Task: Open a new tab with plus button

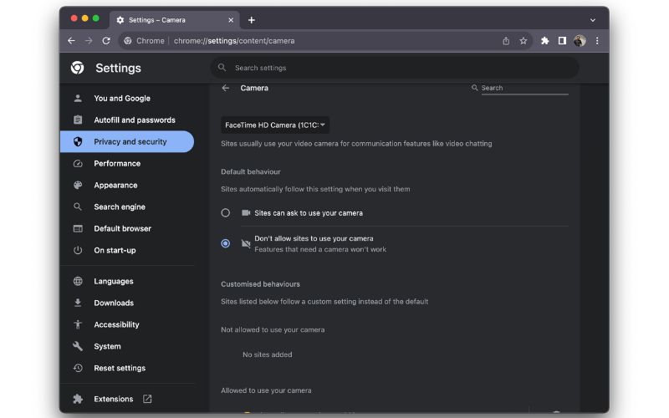Action: pos(252,20)
